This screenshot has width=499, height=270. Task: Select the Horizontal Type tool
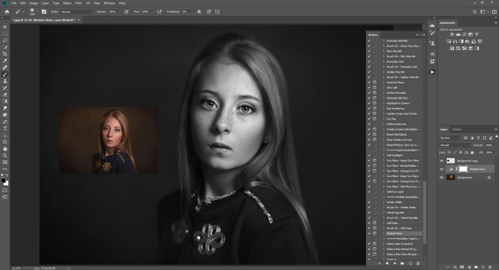[5, 129]
